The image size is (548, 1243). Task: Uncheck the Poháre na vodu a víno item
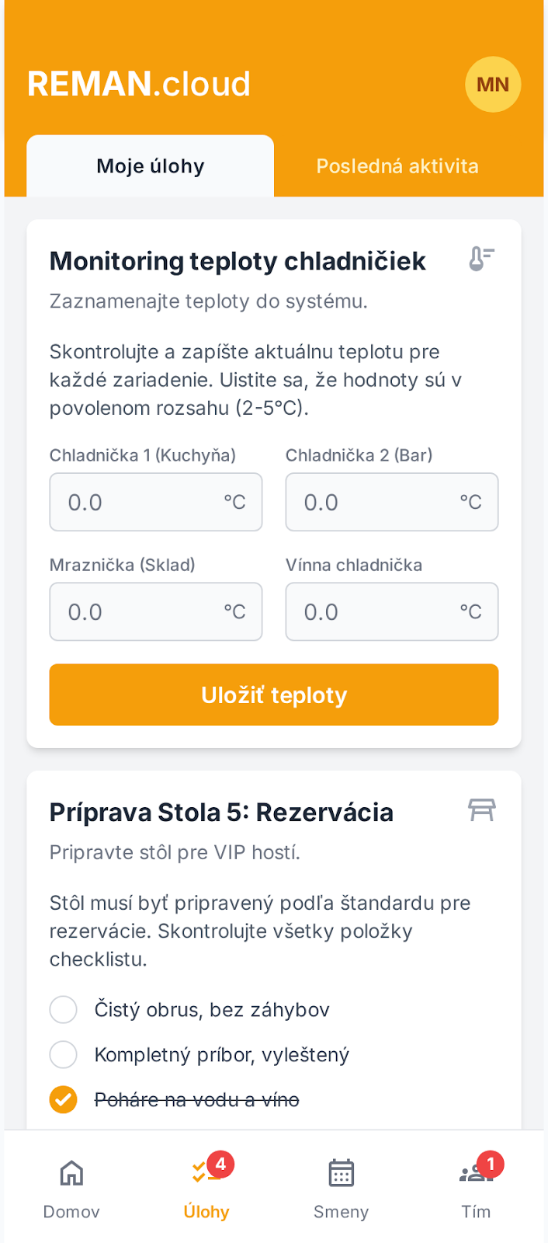pos(63,1099)
